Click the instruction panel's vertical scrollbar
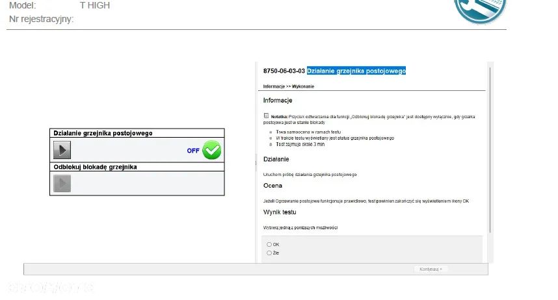The image size is (558, 300). tap(489, 156)
